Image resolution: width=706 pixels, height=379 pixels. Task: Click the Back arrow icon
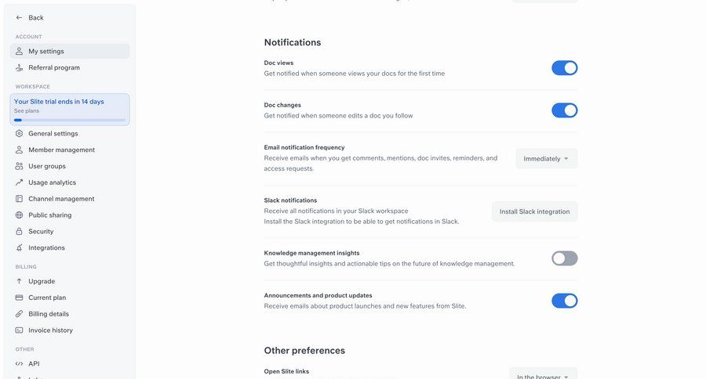[x=20, y=17]
